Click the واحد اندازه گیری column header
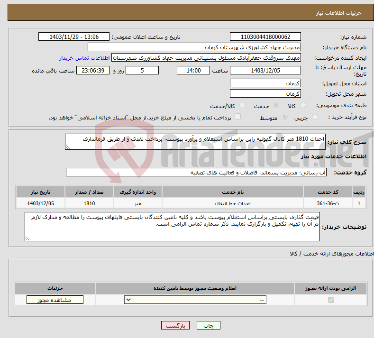The image size is (374, 338). [138, 192]
